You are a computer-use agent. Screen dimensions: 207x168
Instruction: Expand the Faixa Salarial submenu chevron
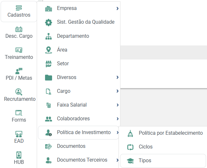tap(118, 105)
